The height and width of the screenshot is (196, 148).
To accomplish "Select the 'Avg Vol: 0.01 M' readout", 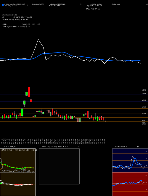I will (94, 5).
